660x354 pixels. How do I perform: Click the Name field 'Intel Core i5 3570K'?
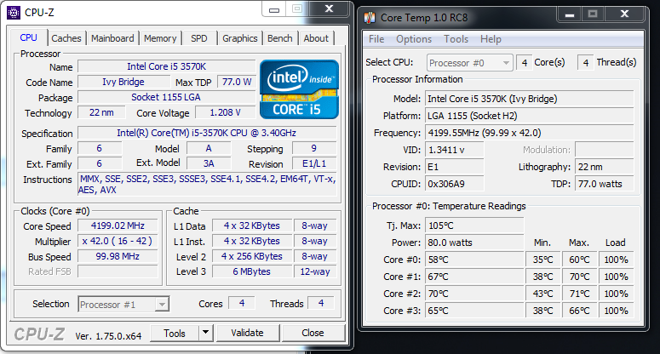pos(167,67)
